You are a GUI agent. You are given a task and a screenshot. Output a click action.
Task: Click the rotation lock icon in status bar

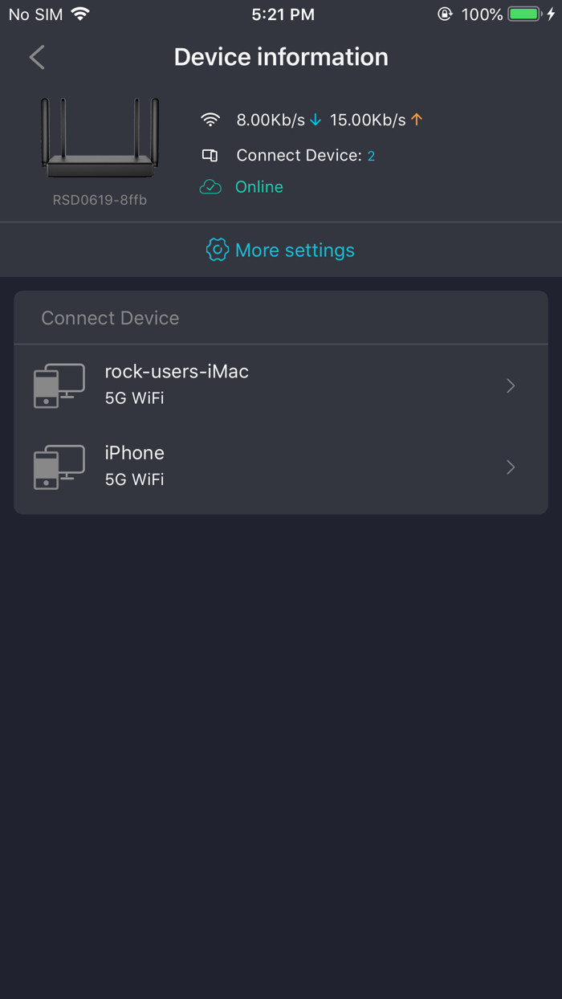pyautogui.click(x=445, y=14)
